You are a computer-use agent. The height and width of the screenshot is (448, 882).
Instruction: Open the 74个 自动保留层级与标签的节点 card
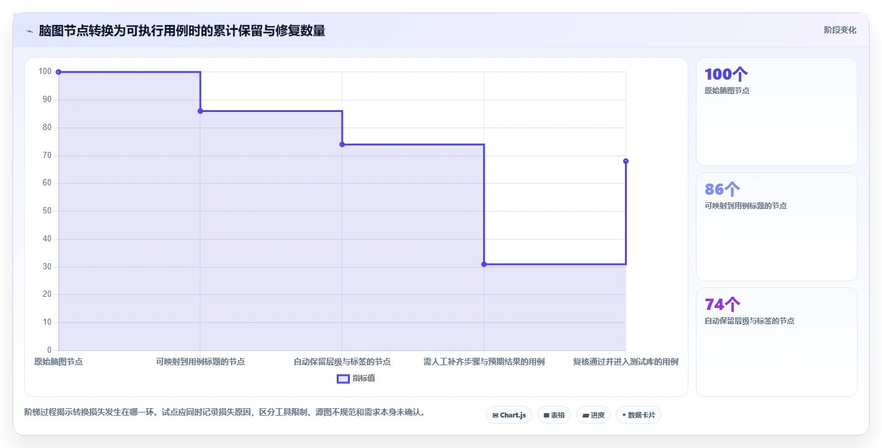(777, 342)
